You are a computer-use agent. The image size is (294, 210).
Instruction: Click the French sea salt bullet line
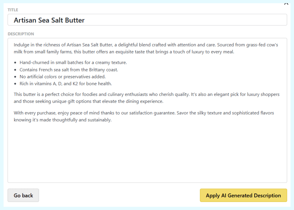pyautogui.click(x=69, y=70)
